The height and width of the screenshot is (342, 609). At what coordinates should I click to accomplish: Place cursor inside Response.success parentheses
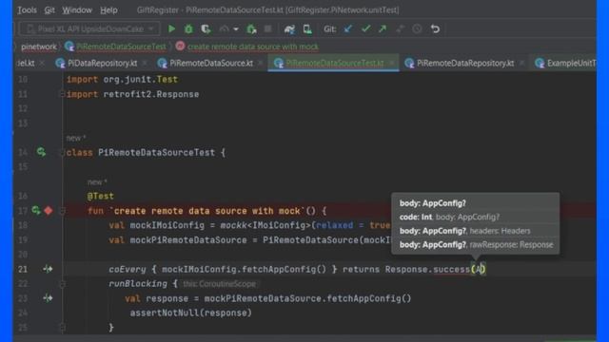pos(479,269)
